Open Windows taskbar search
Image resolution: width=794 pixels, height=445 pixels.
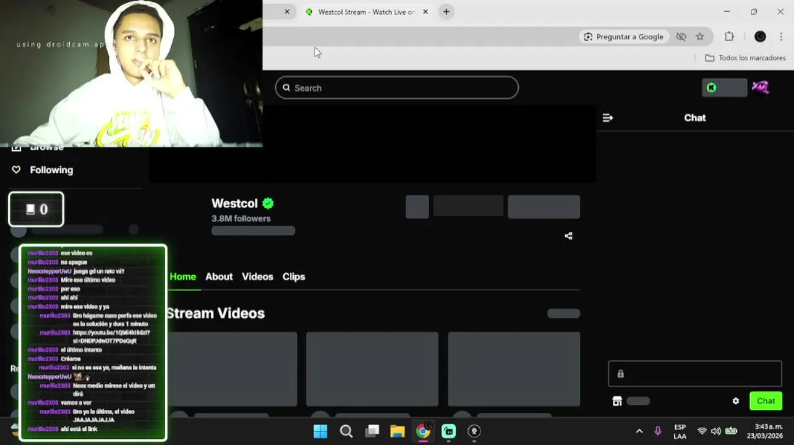[x=346, y=431]
